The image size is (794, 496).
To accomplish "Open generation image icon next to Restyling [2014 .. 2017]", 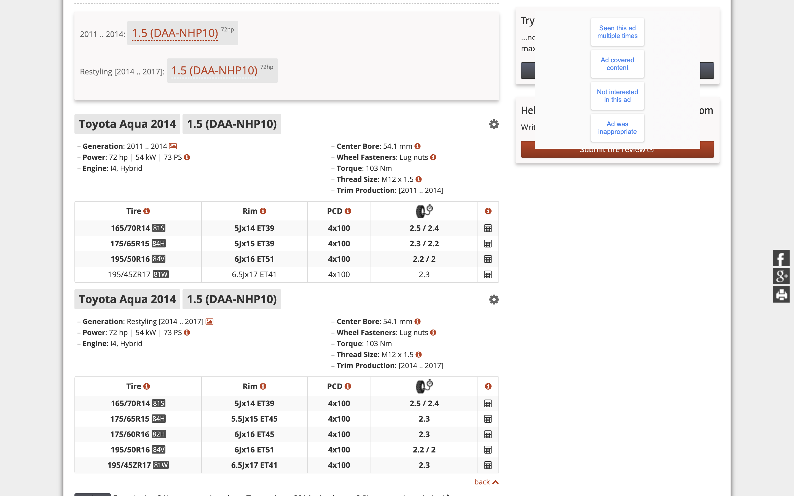I will coord(209,322).
